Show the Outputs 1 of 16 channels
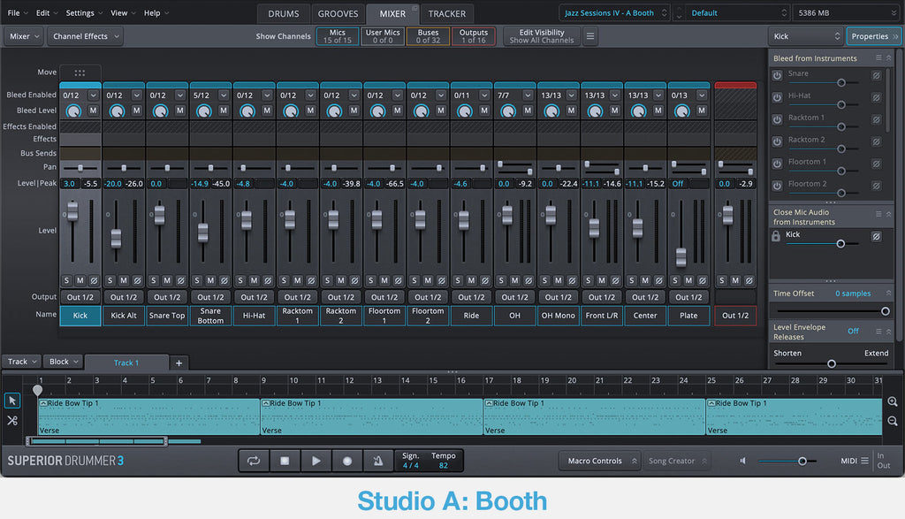 click(x=474, y=36)
